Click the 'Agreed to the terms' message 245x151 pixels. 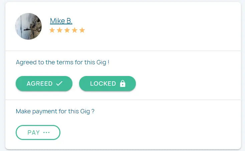tap(62, 62)
